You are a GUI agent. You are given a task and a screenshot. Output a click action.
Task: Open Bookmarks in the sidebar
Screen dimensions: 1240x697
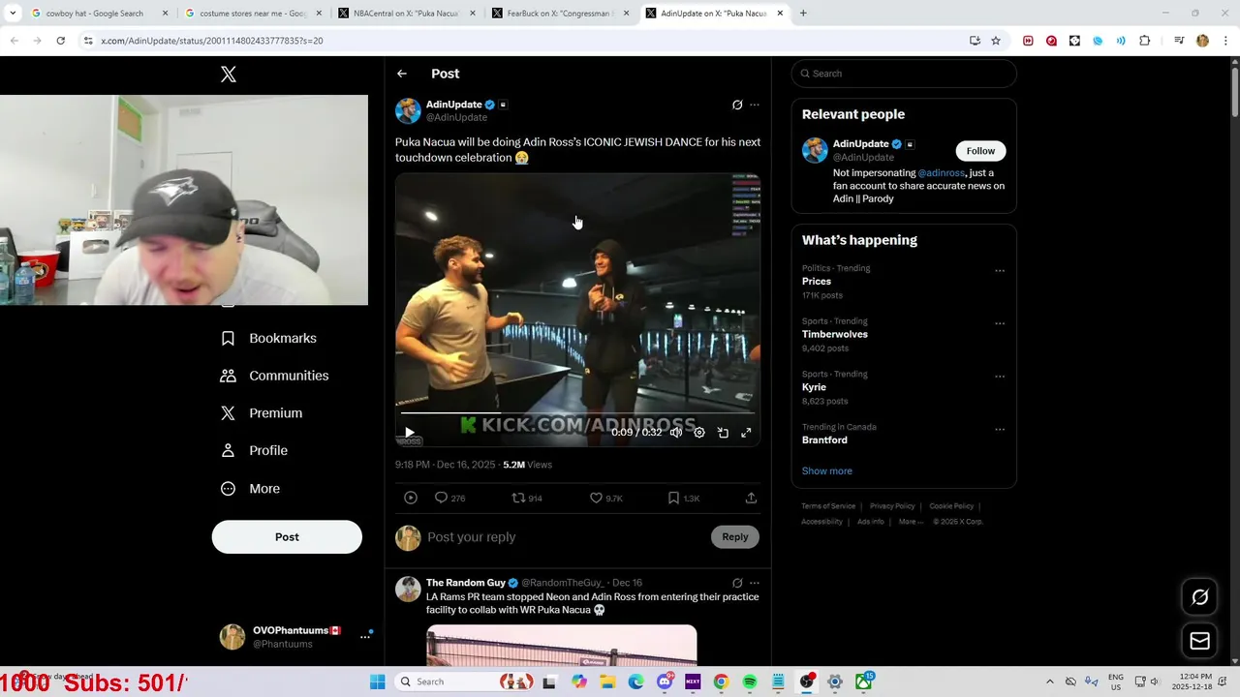click(x=269, y=338)
